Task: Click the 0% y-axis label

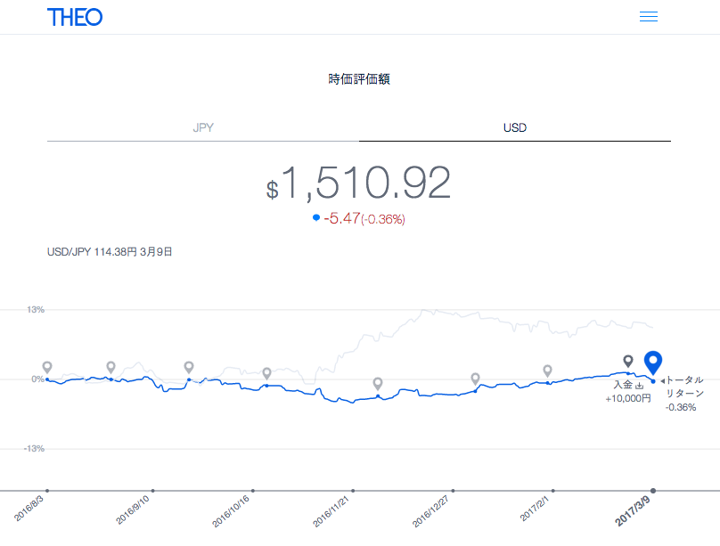Action: pos(37,379)
